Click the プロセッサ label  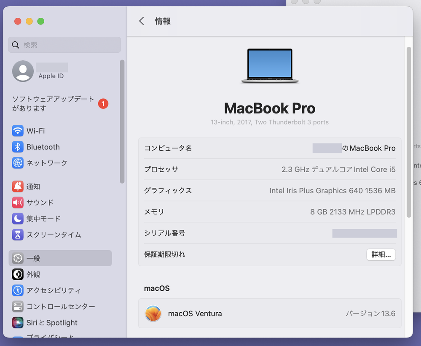(x=161, y=169)
